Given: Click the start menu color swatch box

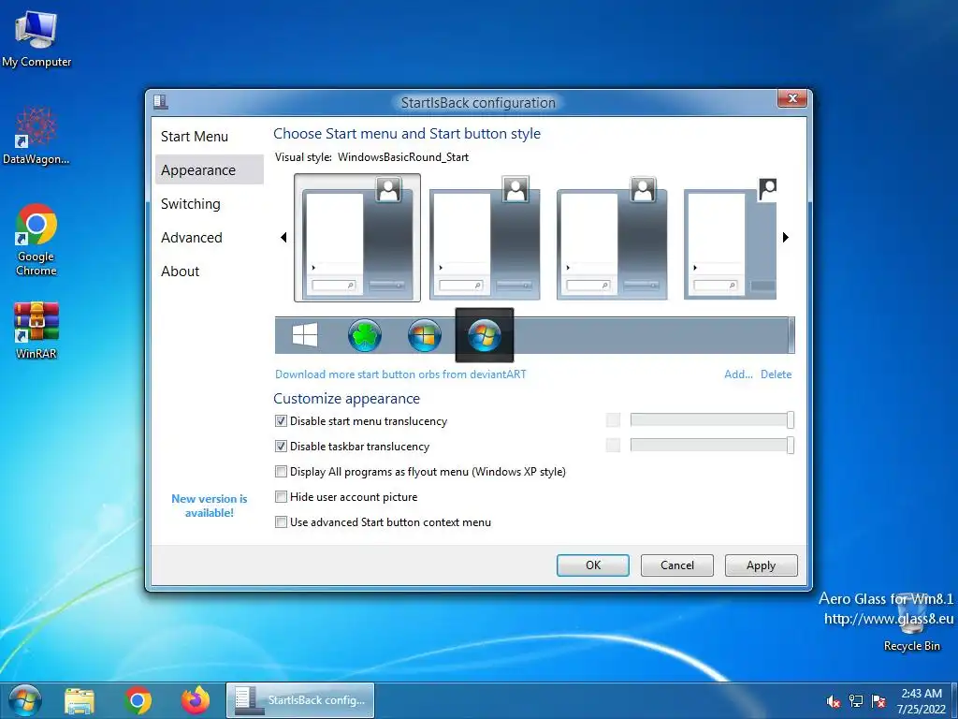Looking at the screenshot, I should (613, 420).
